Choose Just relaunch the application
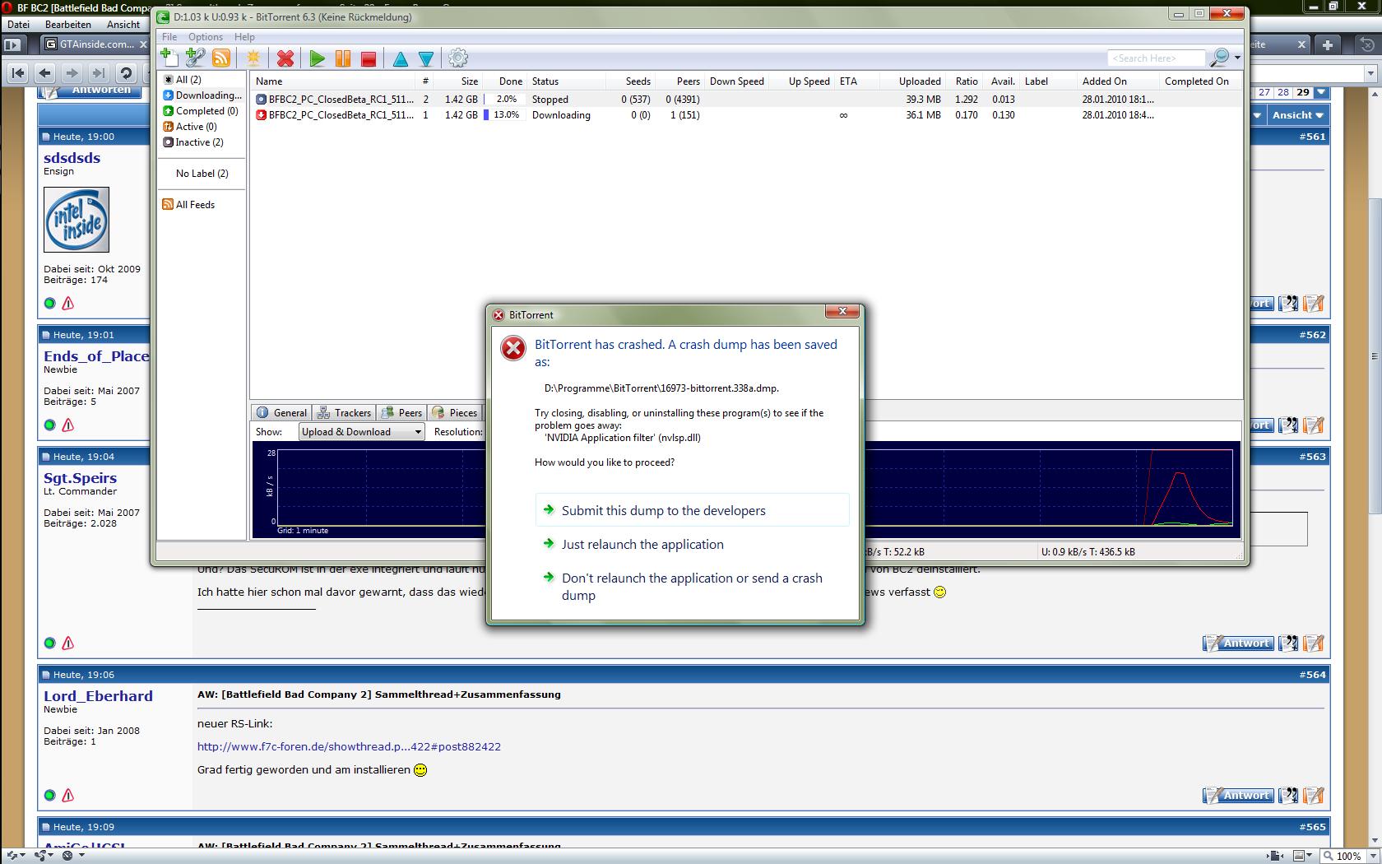The width and height of the screenshot is (1382, 864). pyautogui.click(x=692, y=544)
